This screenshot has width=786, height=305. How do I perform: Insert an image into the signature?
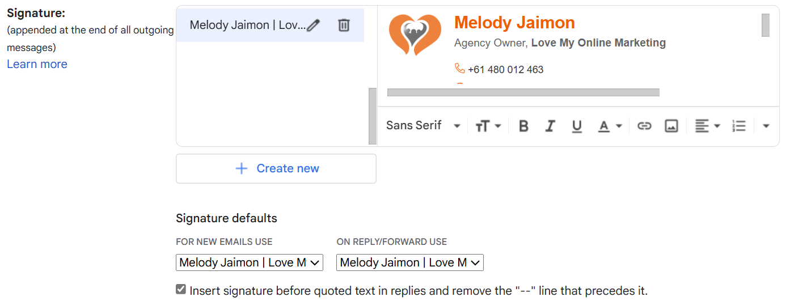pyautogui.click(x=671, y=126)
